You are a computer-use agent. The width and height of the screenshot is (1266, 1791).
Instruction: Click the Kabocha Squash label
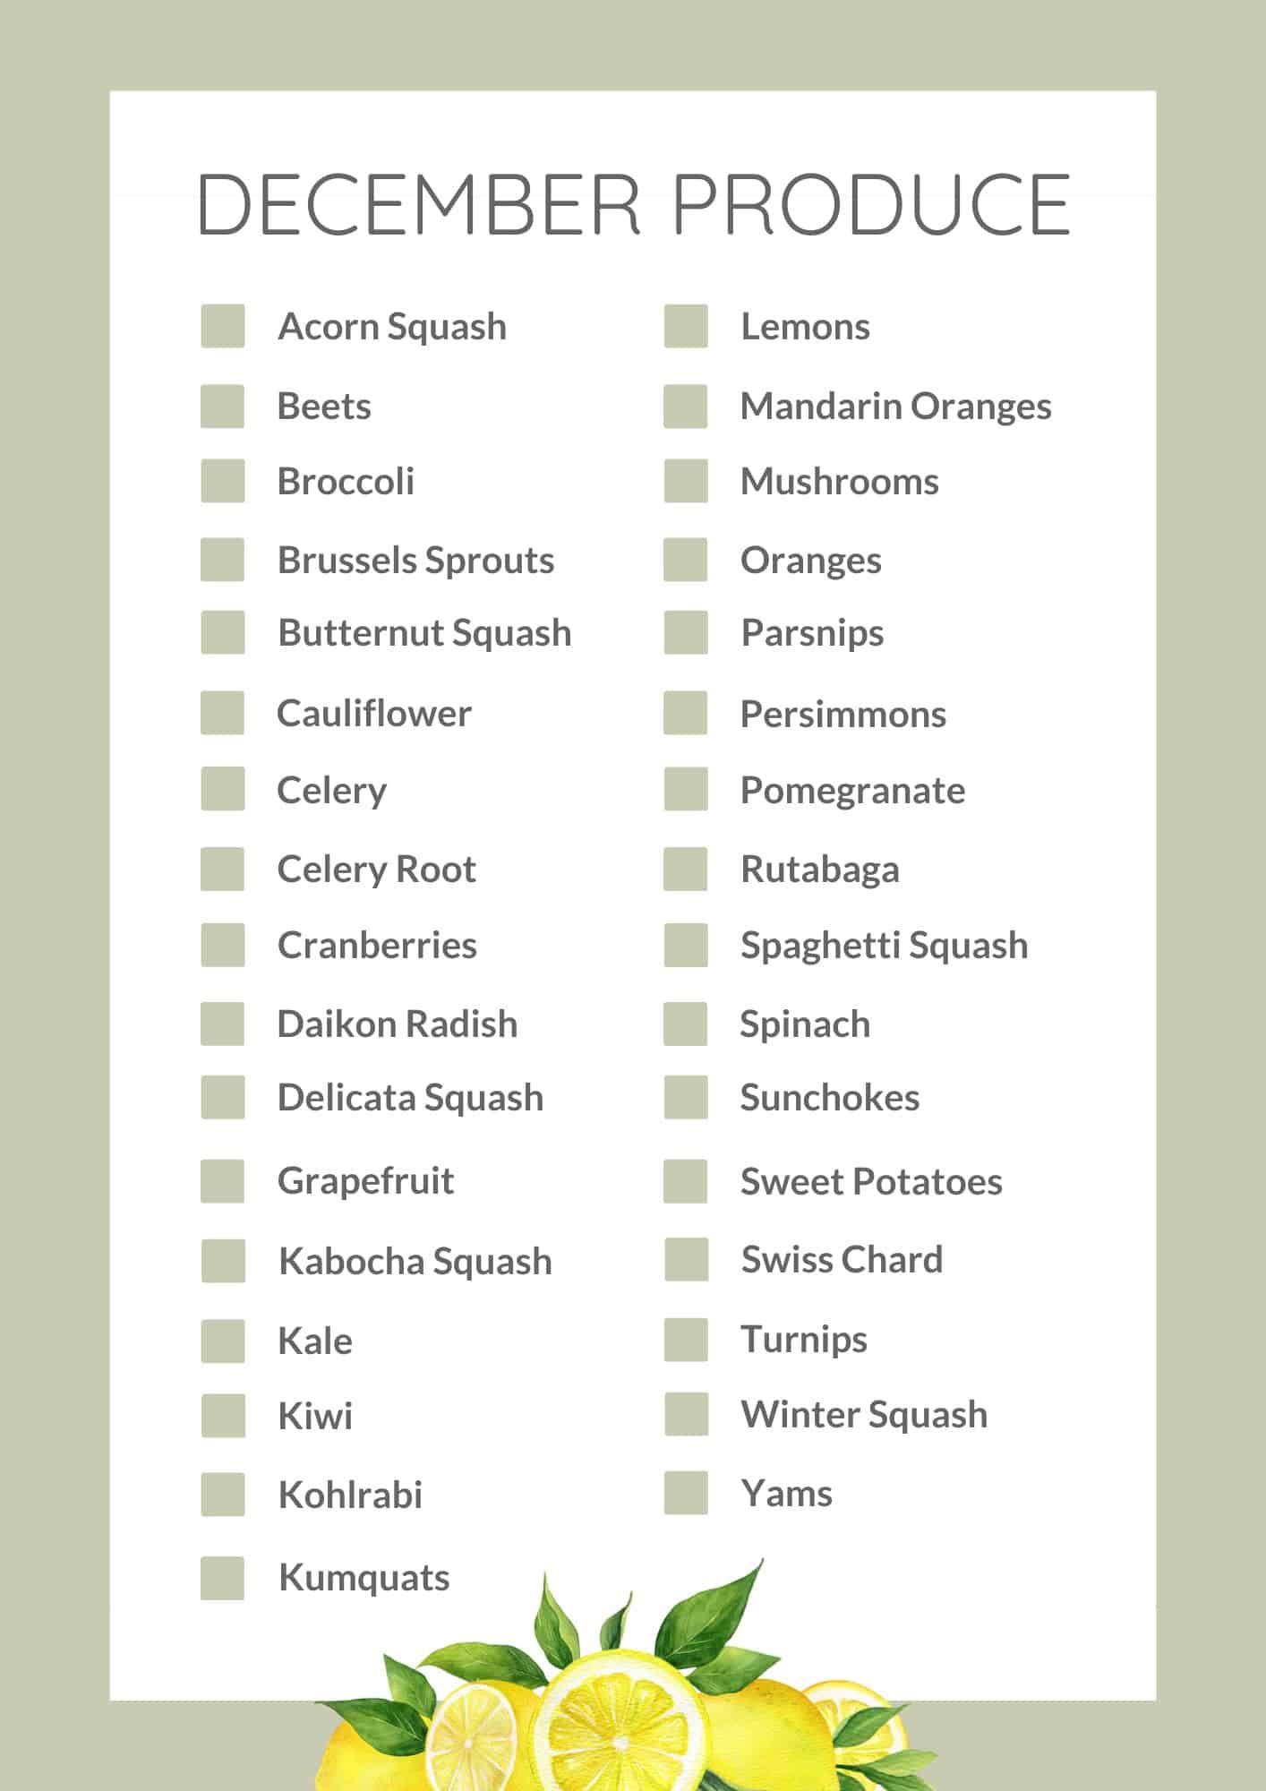(415, 1261)
